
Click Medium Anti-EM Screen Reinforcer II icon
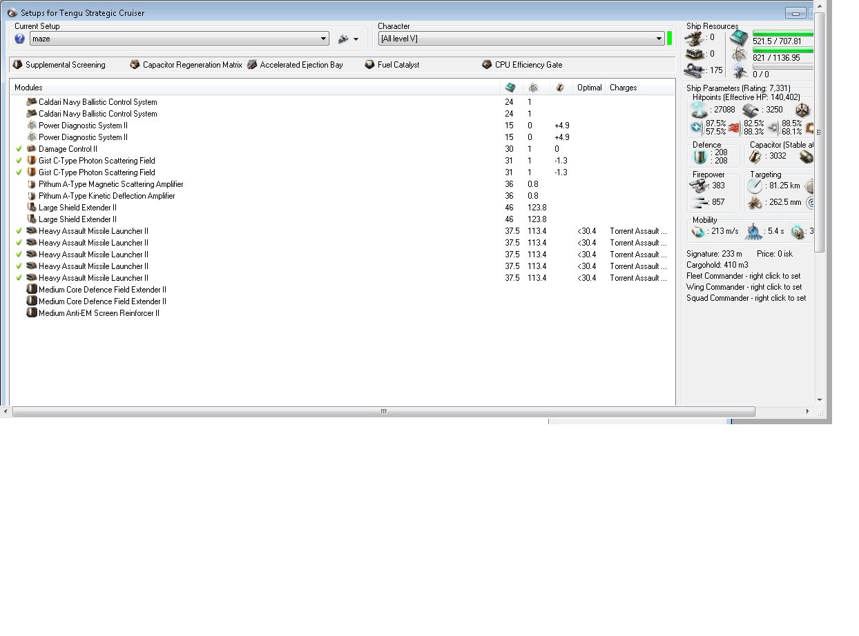click(31, 313)
